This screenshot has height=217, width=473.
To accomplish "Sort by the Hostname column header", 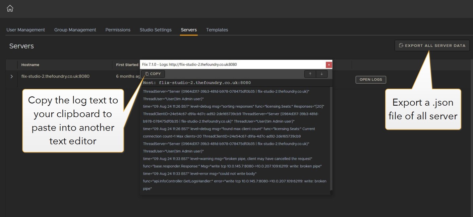I will 30,65.
